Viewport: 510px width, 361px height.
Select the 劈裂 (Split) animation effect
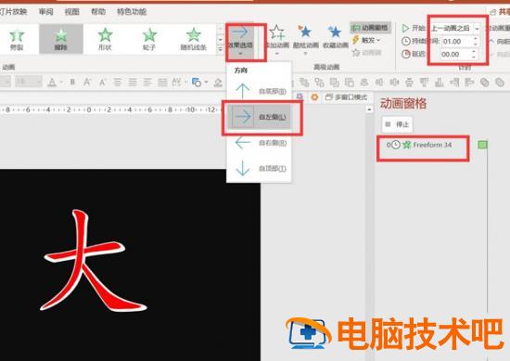tap(17, 39)
